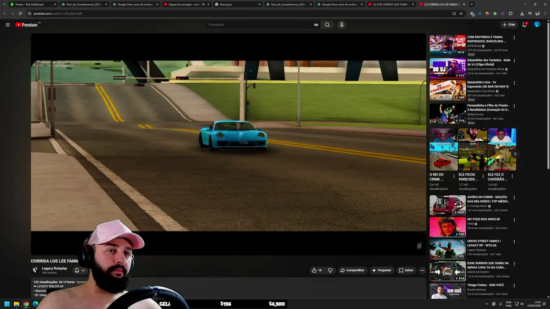
Task: Go back in browser history
Action: [5, 13]
